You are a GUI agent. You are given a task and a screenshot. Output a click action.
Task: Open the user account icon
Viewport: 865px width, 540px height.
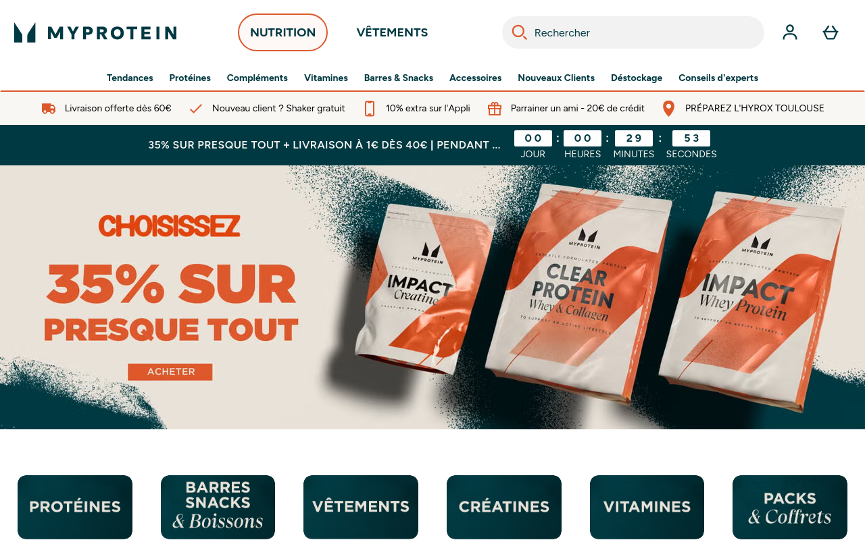pyautogui.click(x=790, y=32)
